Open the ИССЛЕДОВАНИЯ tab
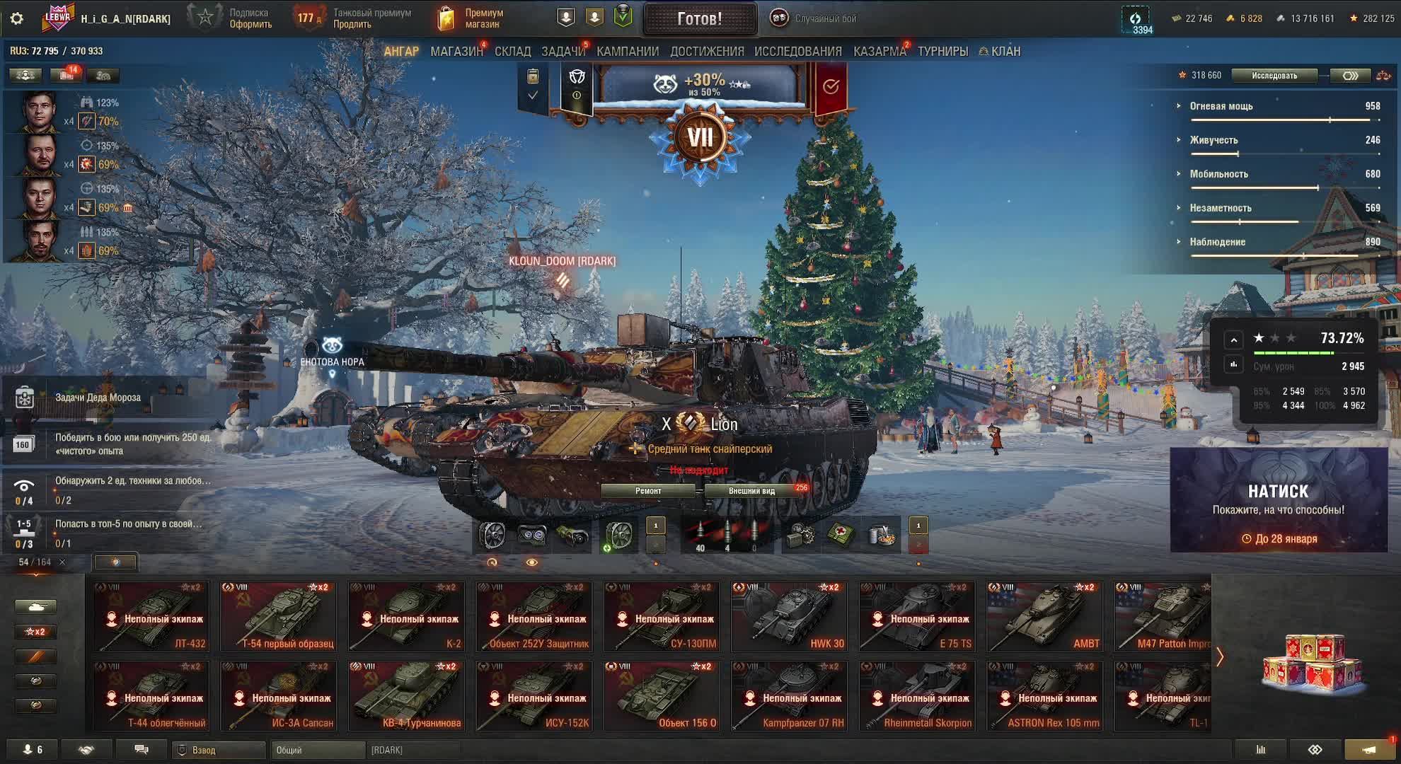 [797, 52]
